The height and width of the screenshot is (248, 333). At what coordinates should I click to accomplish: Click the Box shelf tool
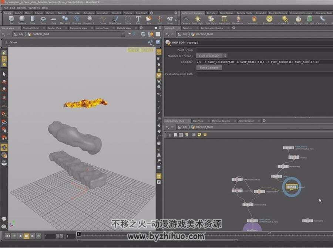pyautogui.click(x=11, y=20)
